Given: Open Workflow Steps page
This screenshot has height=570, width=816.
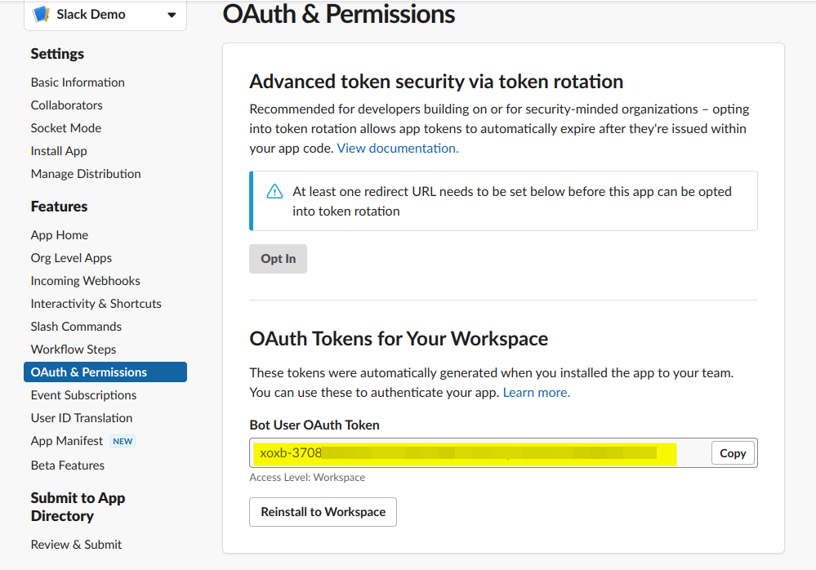Looking at the screenshot, I should click(x=74, y=350).
